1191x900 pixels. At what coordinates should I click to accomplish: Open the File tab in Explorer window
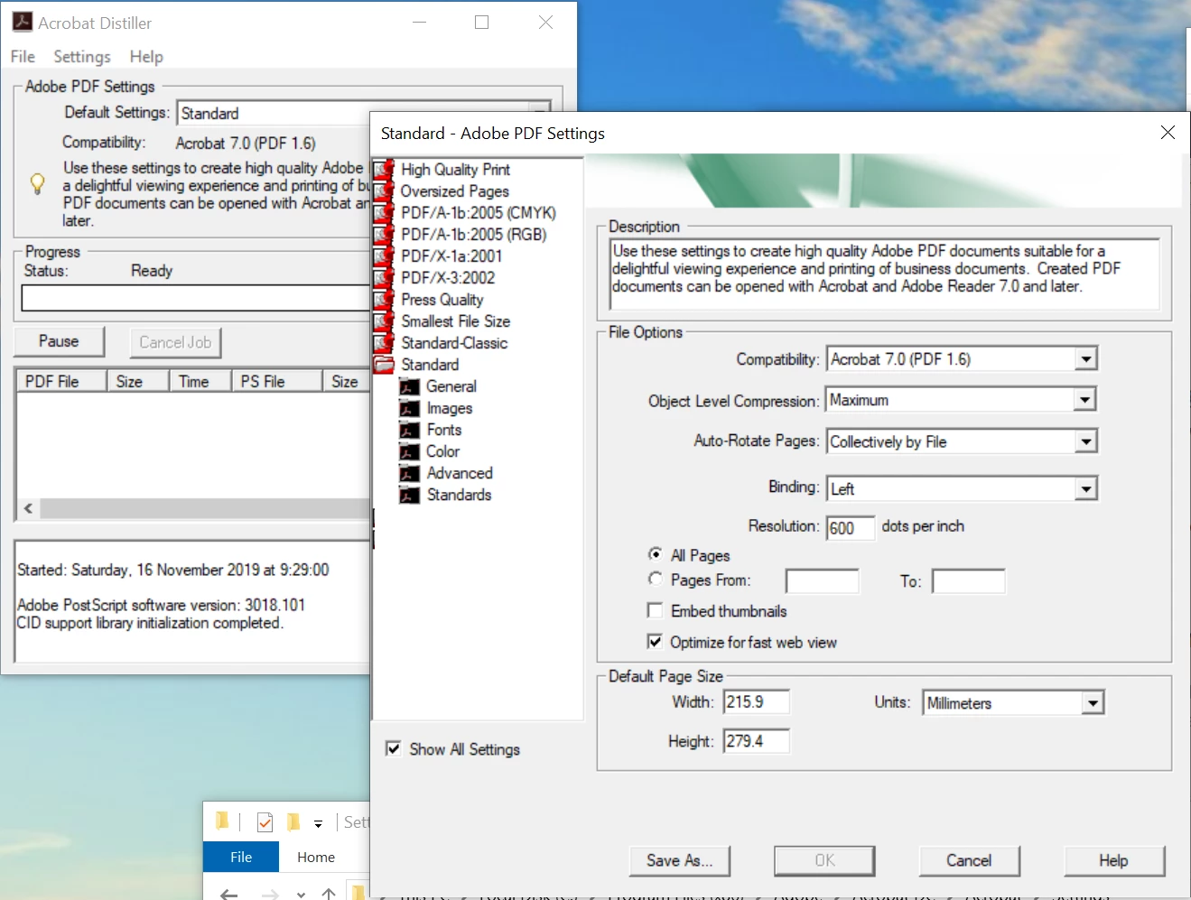[x=241, y=857]
